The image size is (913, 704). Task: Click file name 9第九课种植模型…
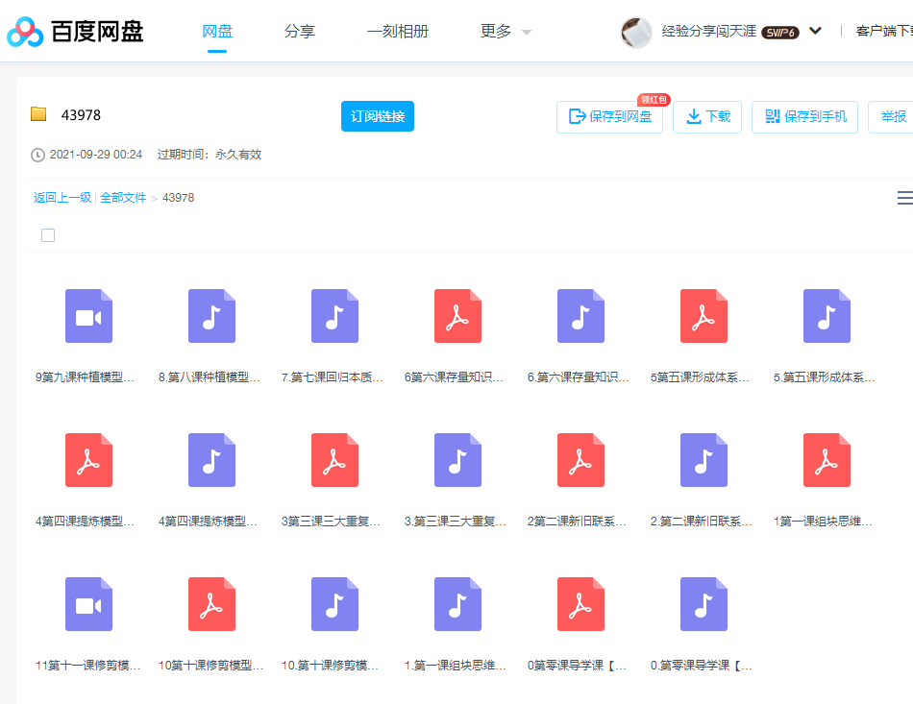coord(85,377)
